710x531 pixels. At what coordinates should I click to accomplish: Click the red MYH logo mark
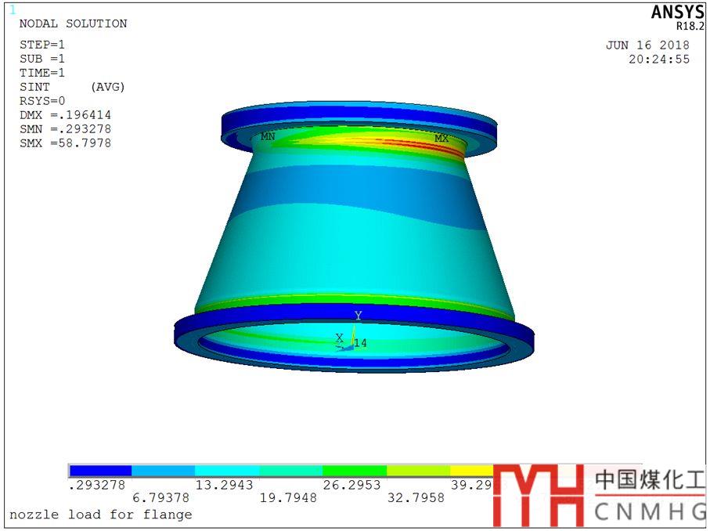click(x=539, y=495)
